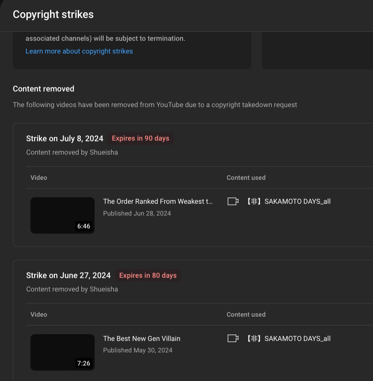Click the 6:46 duration badge on the thumbnail
The height and width of the screenshot is (381, 373).
point(84,226)
